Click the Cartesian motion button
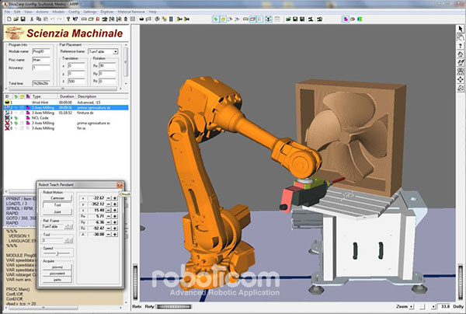This screenshot has height=314, width=466. 57,198
